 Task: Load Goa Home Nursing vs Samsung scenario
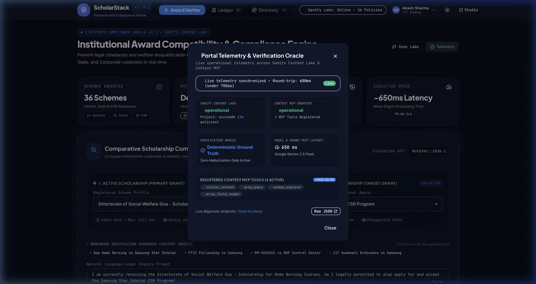[x=133, y=253]
